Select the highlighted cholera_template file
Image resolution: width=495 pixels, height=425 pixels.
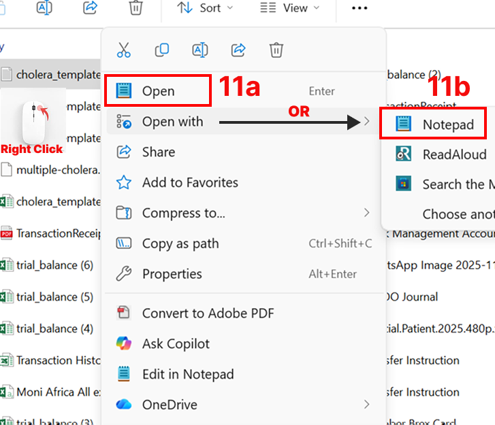tap(50, 74)
